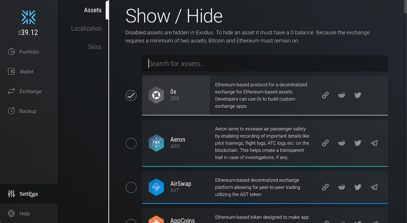This screenshot has height=223, width=407.
Task: Go to the Exchange section
Action: [29, 91]
